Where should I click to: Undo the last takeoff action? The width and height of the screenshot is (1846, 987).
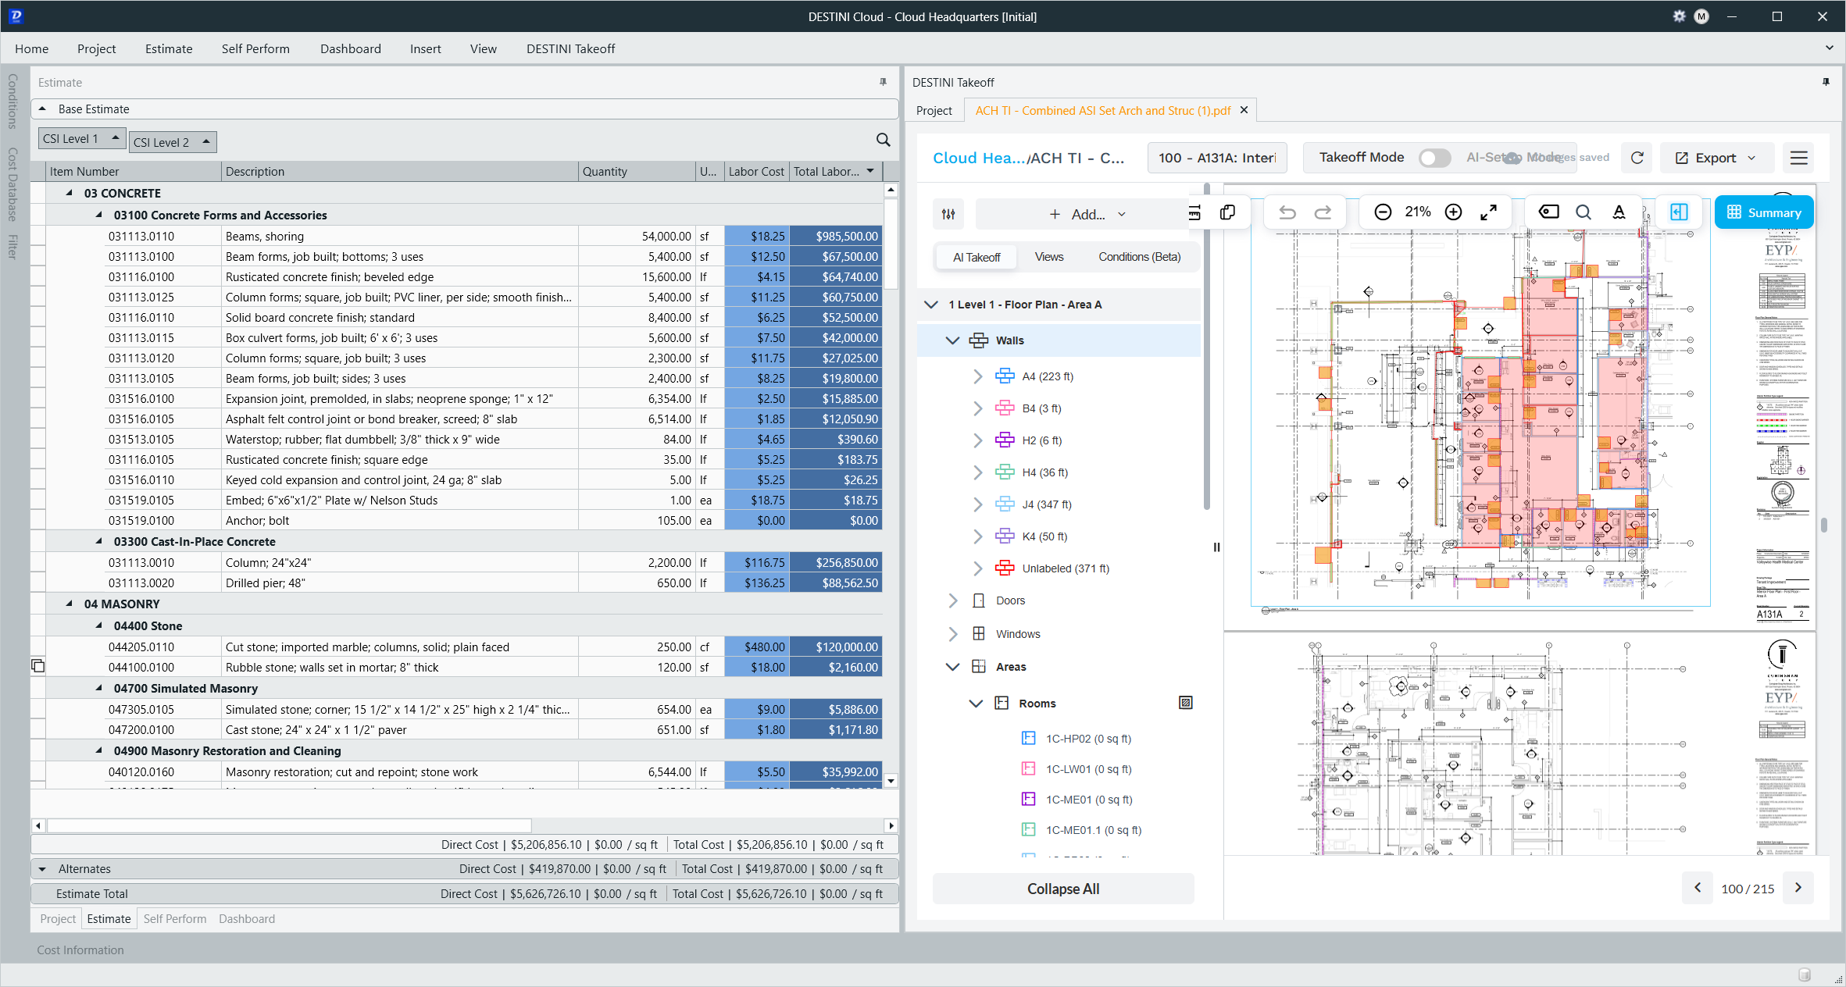point(1287,212)
